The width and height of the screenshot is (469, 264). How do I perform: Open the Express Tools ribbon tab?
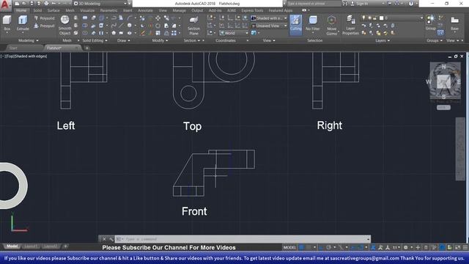click(252, 10)
